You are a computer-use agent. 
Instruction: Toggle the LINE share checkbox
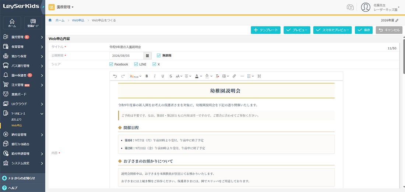[136, 64]
